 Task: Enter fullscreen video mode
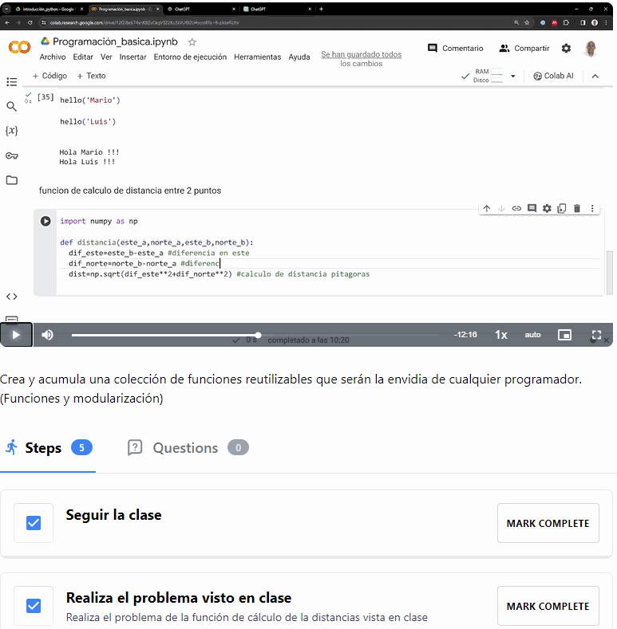pos(596,335)
